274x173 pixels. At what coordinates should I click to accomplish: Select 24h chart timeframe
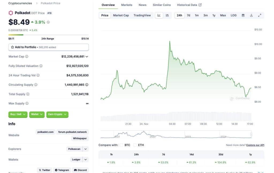click(x=180, y=15)
